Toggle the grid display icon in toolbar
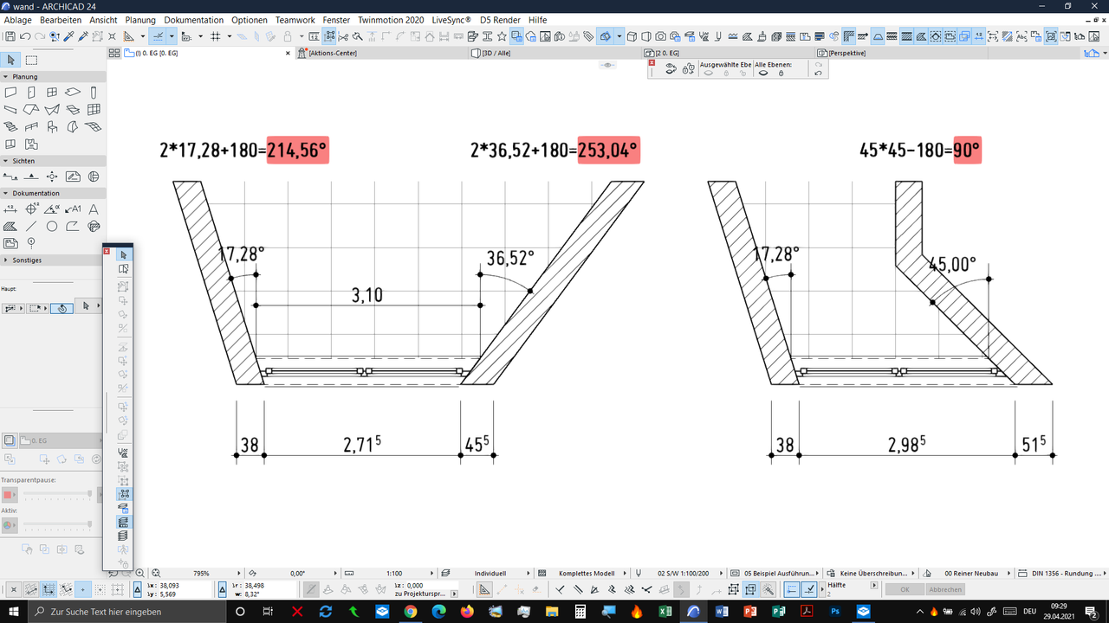 pos(216,36)
